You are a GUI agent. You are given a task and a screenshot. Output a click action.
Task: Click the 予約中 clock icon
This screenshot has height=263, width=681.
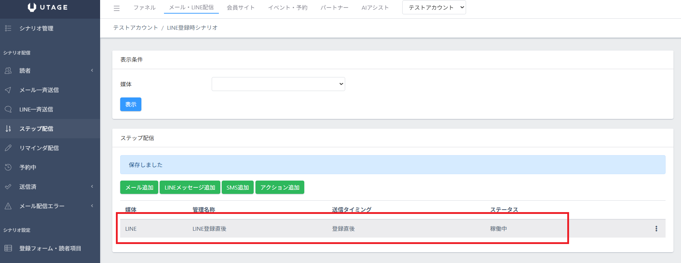click(x=8, y=167)
